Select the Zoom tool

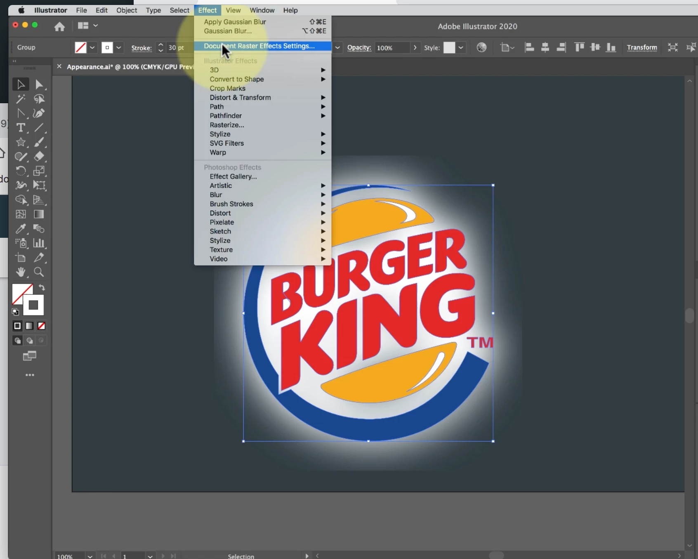click(x=39, y=272)
